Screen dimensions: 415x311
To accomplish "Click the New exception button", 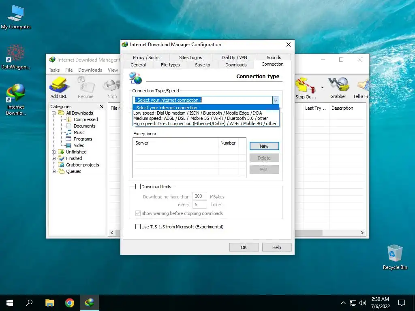I will pyautogui.click(x=264, y=146).
